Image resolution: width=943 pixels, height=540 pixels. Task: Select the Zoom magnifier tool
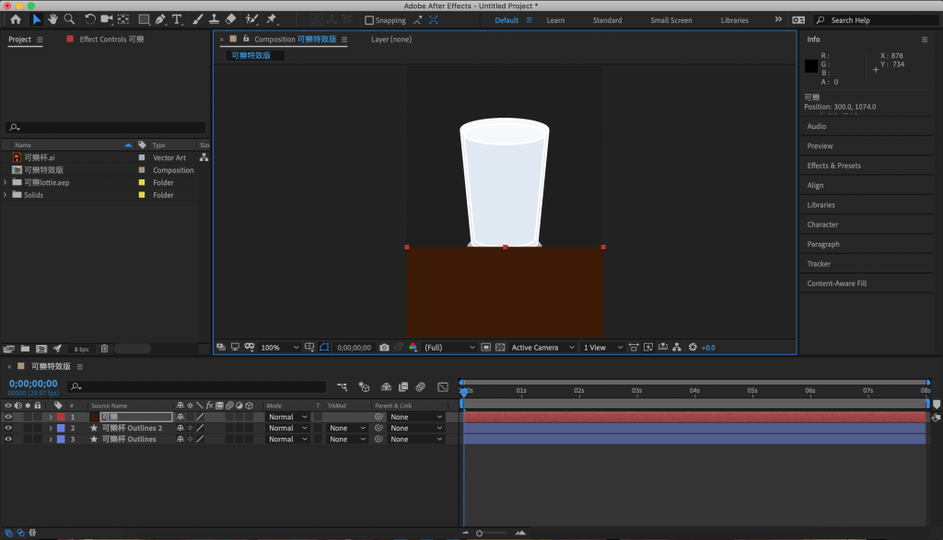69,19
